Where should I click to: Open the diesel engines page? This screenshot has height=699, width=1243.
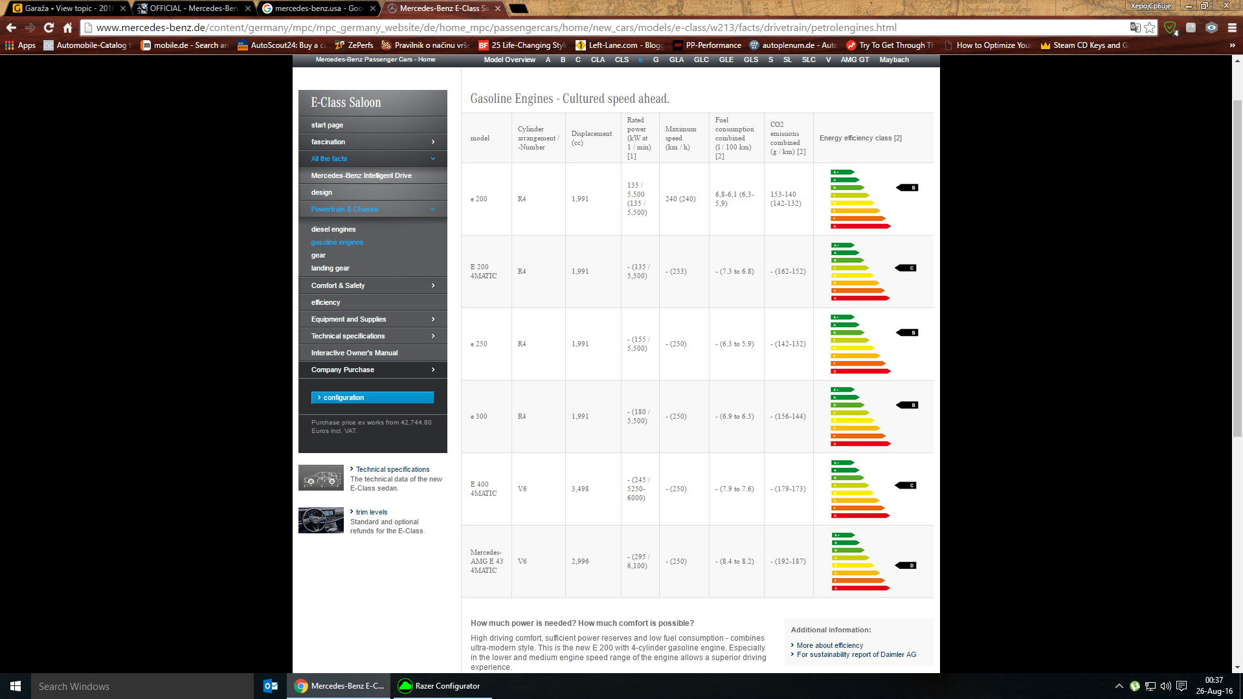point(333,229)
